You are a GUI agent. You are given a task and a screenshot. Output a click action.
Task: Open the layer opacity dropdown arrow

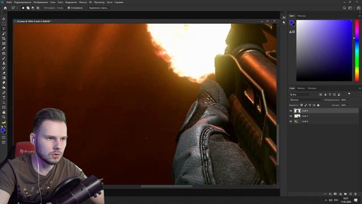pos(348,100)
